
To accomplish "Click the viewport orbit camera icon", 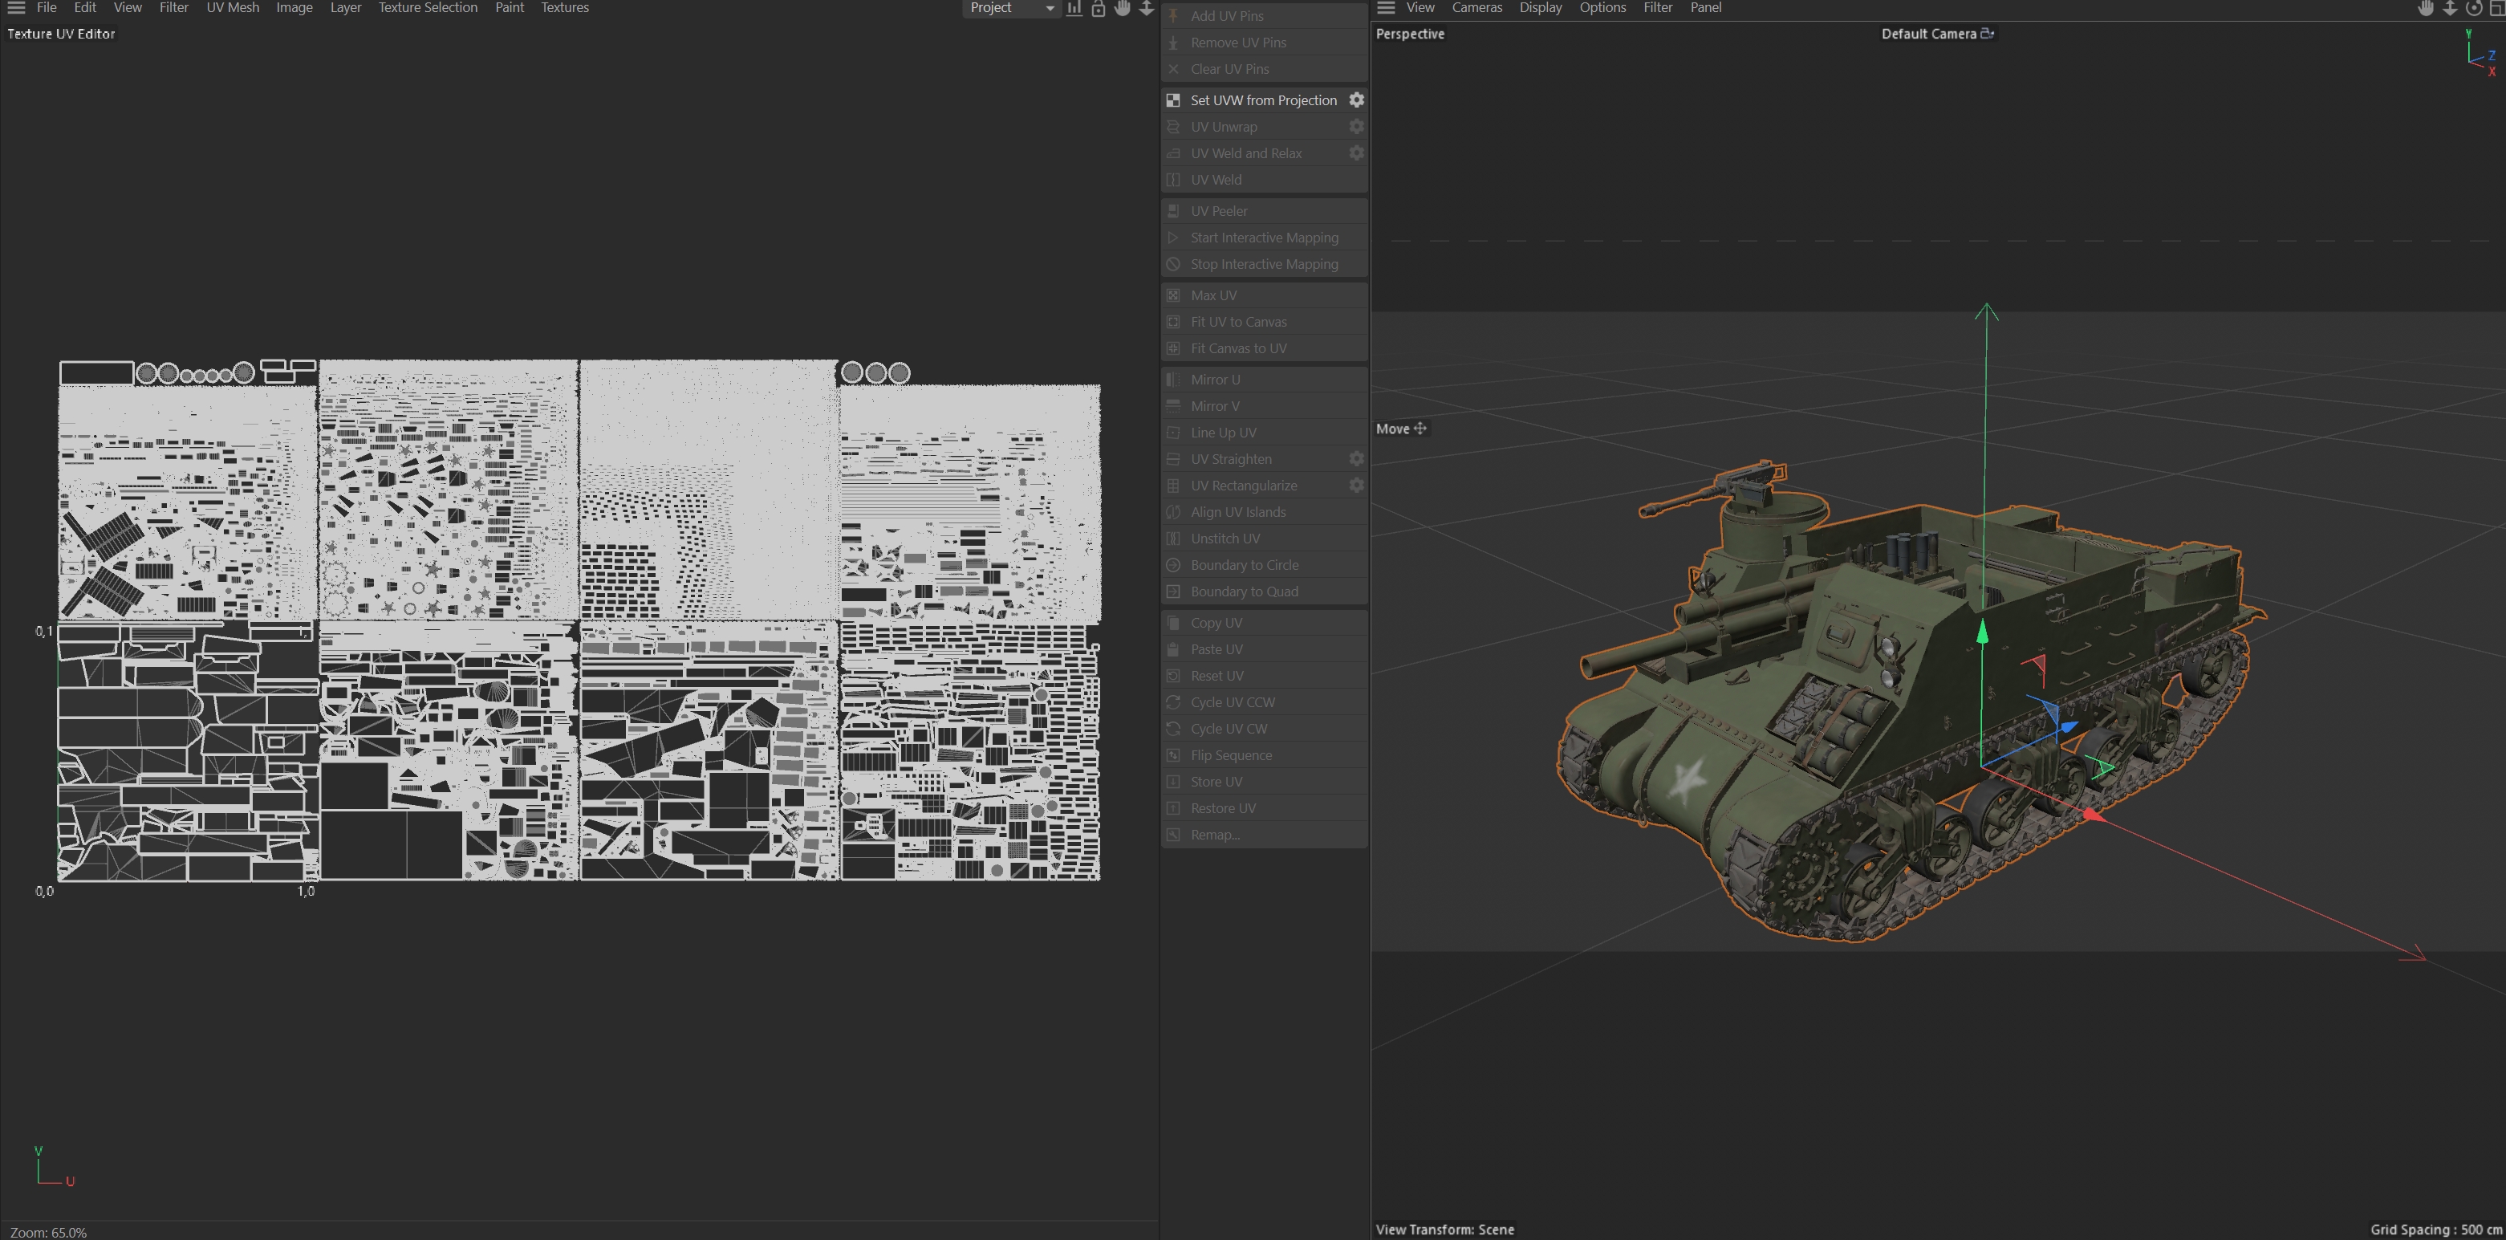I will coord(2474,8).
